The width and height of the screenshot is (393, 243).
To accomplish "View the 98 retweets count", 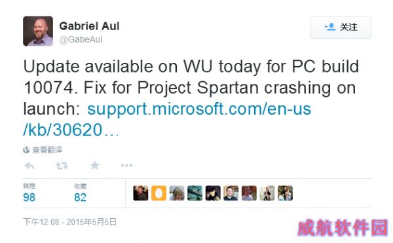I will [x=29, y=197].
